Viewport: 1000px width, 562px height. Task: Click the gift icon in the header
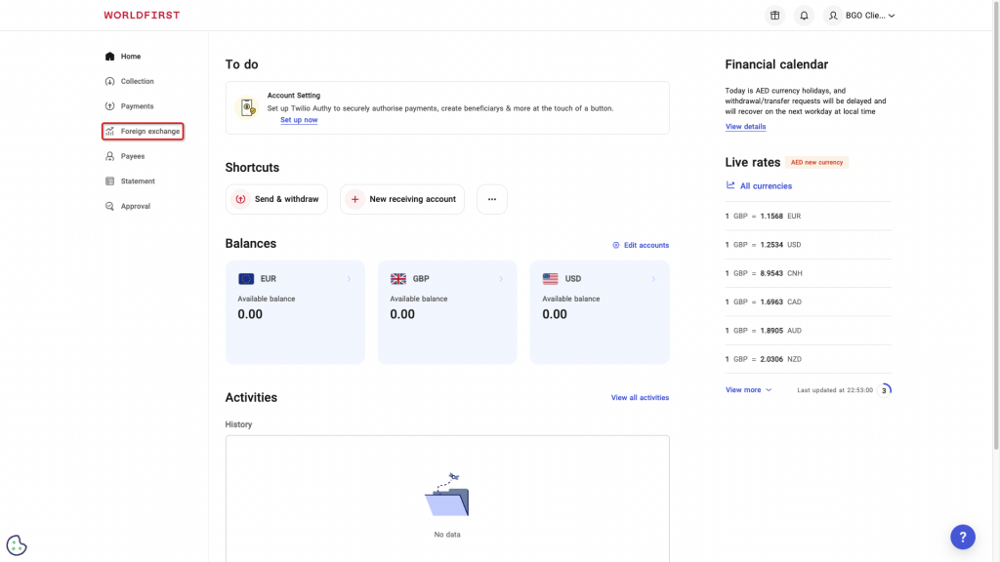pos(774,16)
